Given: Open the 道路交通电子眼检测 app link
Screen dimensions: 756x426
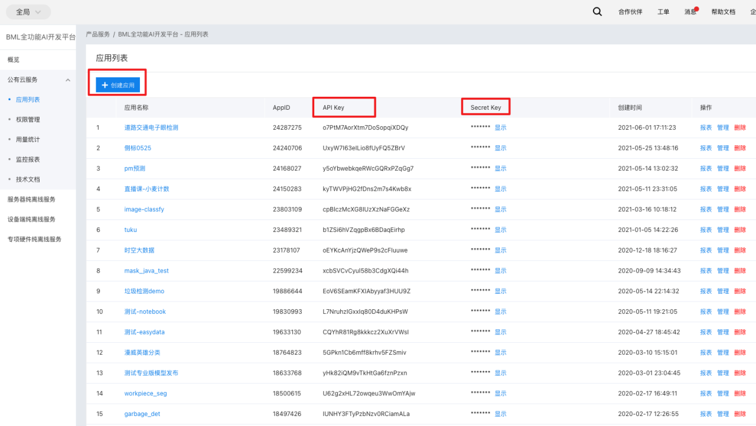Looking at the screenshot, I should [151, 127].
